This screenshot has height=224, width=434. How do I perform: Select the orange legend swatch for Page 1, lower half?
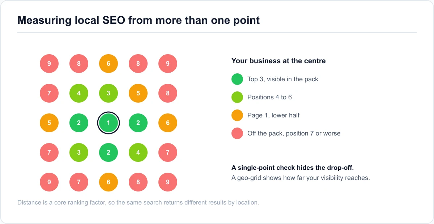click(237, 115)
